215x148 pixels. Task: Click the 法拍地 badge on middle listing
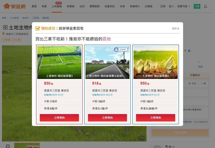tap(120, 49)
